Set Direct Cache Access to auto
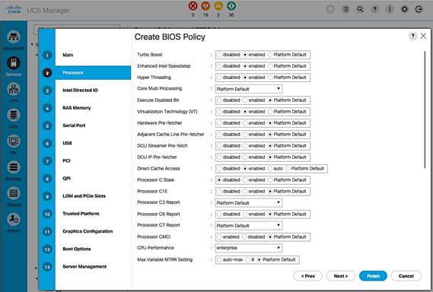This screenshot has width=433, height=292. point(270,169)
